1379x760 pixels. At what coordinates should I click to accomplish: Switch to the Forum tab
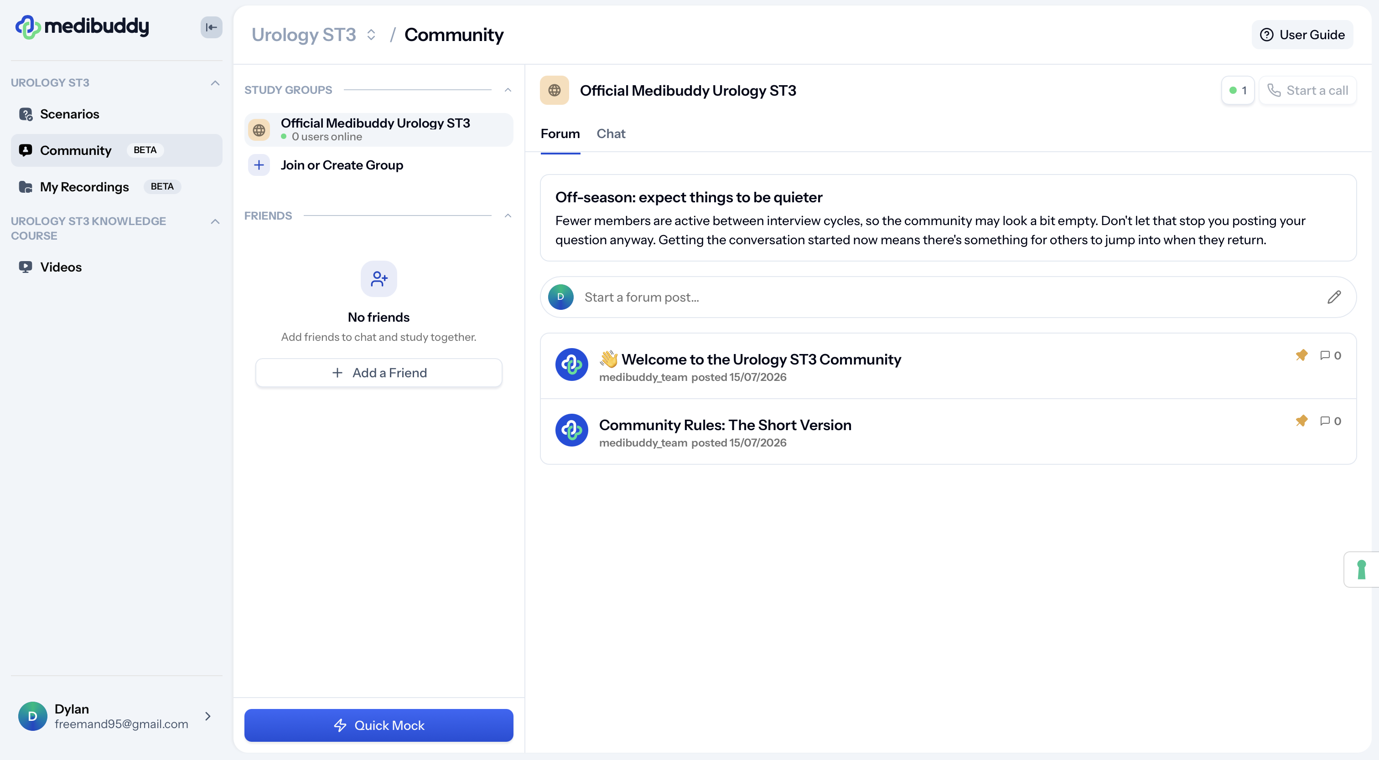pyautogui.click(x=560, y=134)
